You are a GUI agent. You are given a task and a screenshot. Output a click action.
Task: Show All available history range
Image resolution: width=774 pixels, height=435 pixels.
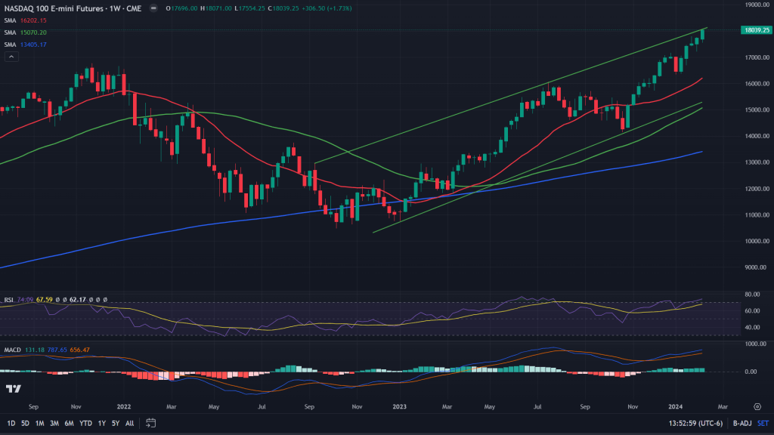129,423
